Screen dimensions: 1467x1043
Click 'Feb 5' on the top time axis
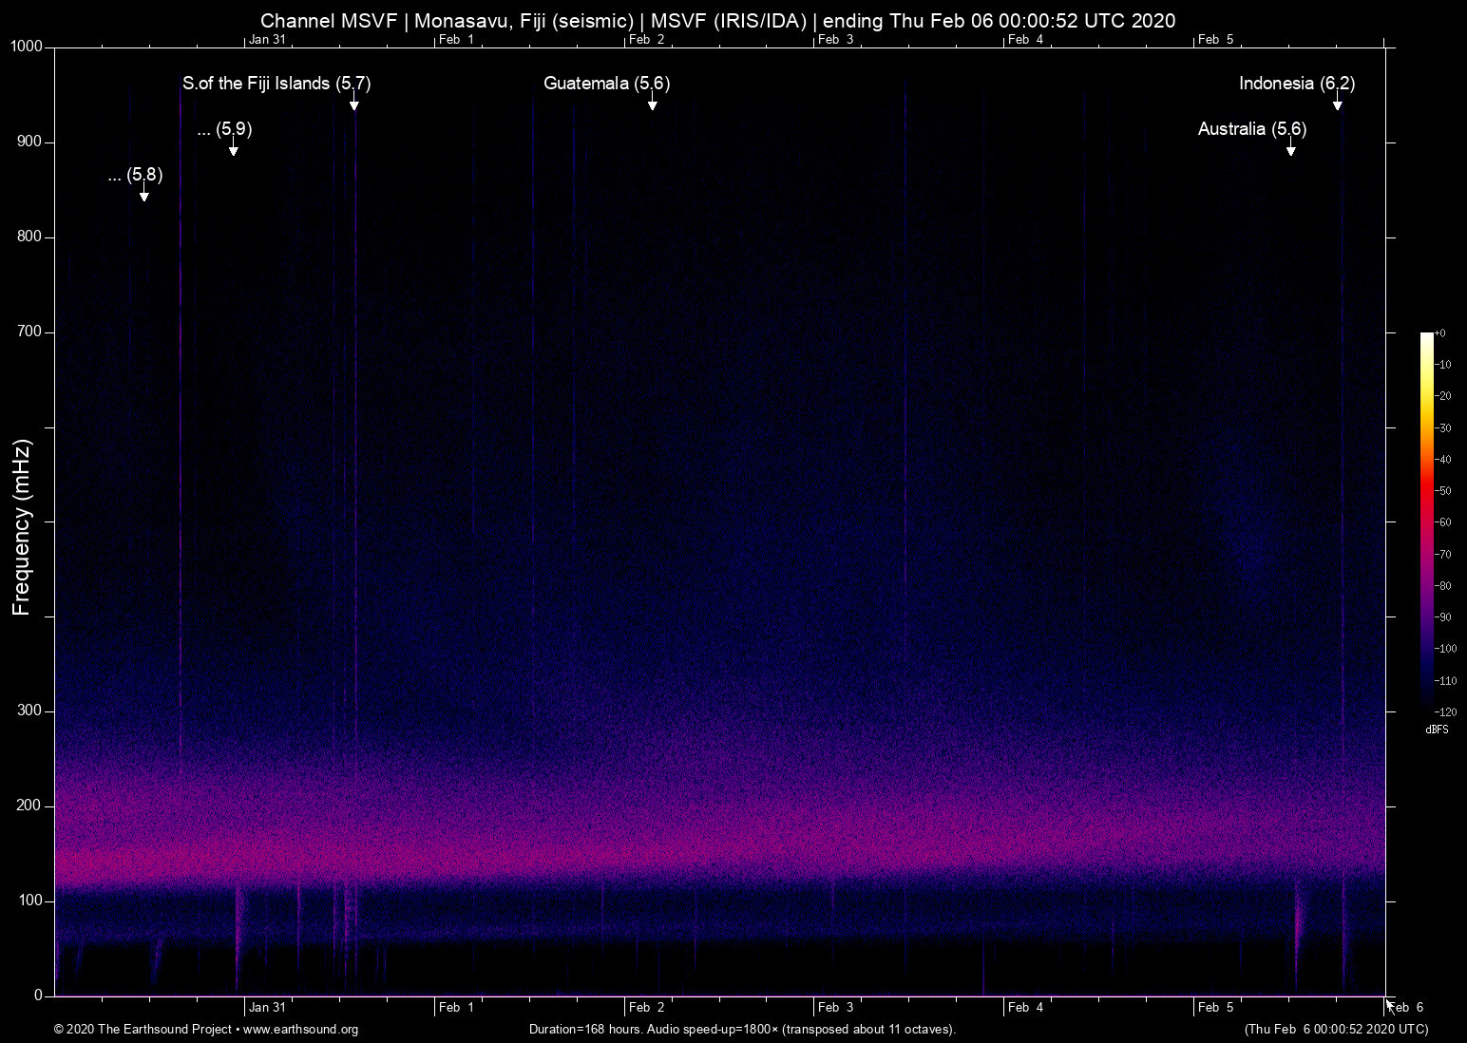click(1216, 40)
